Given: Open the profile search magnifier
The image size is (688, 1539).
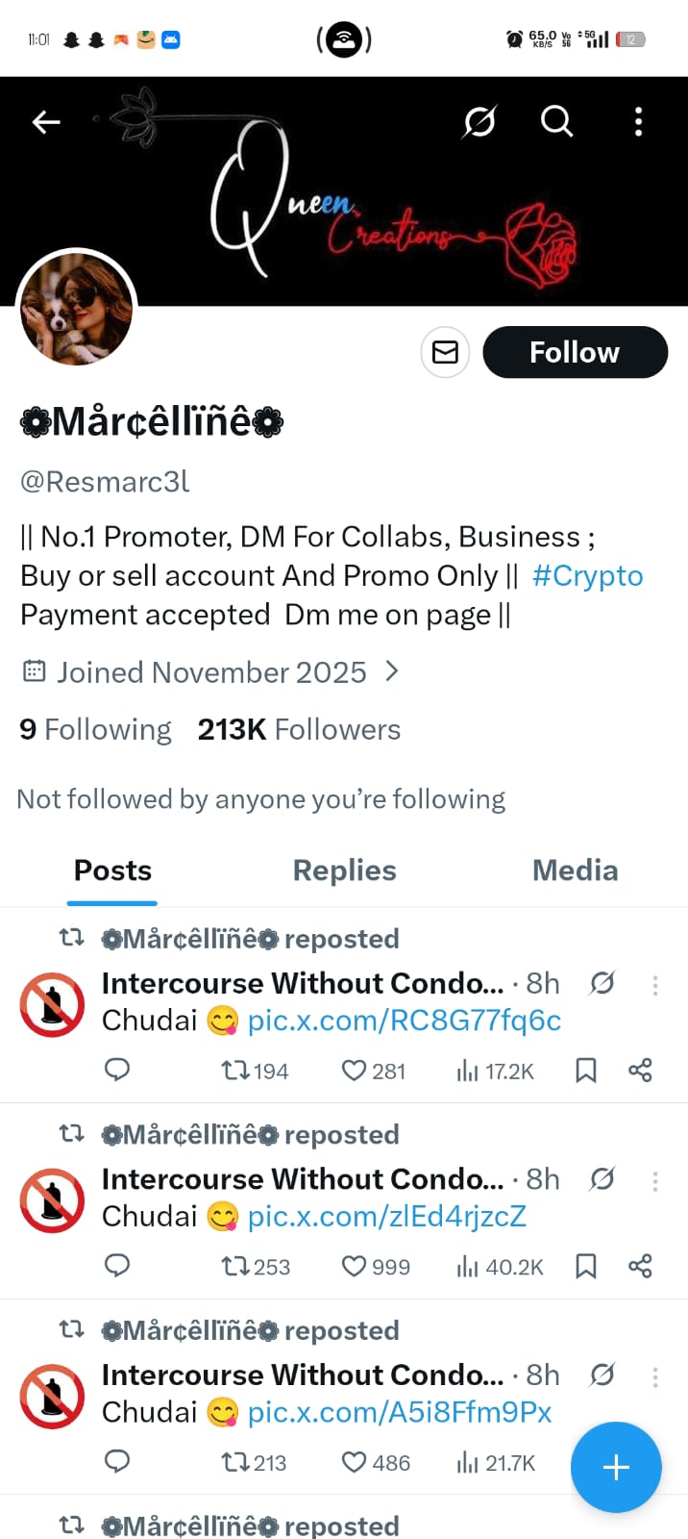Looking at the screenshot, I should (x=556, y=121).
